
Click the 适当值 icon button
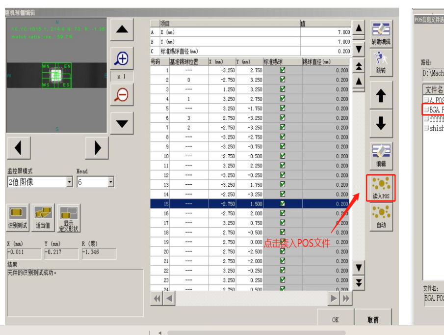[x=43, y=218]
